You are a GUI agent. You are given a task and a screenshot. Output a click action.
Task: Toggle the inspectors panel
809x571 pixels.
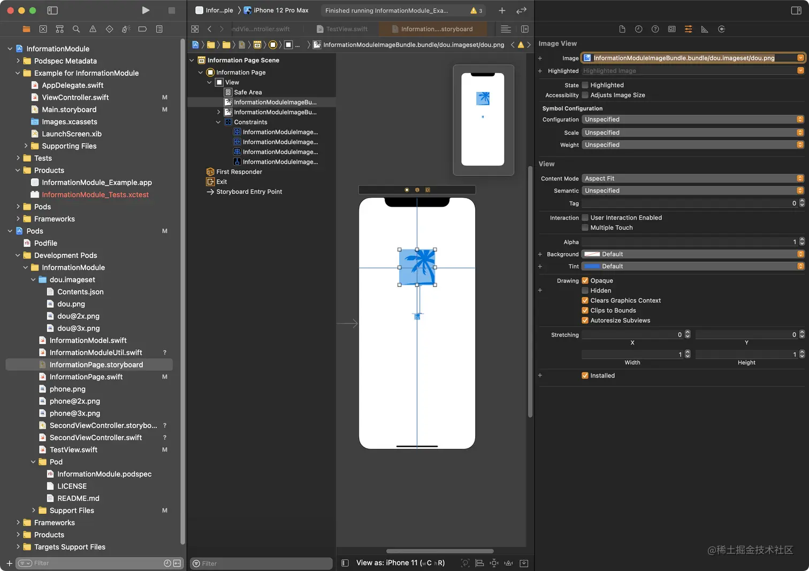pos(796,10)
